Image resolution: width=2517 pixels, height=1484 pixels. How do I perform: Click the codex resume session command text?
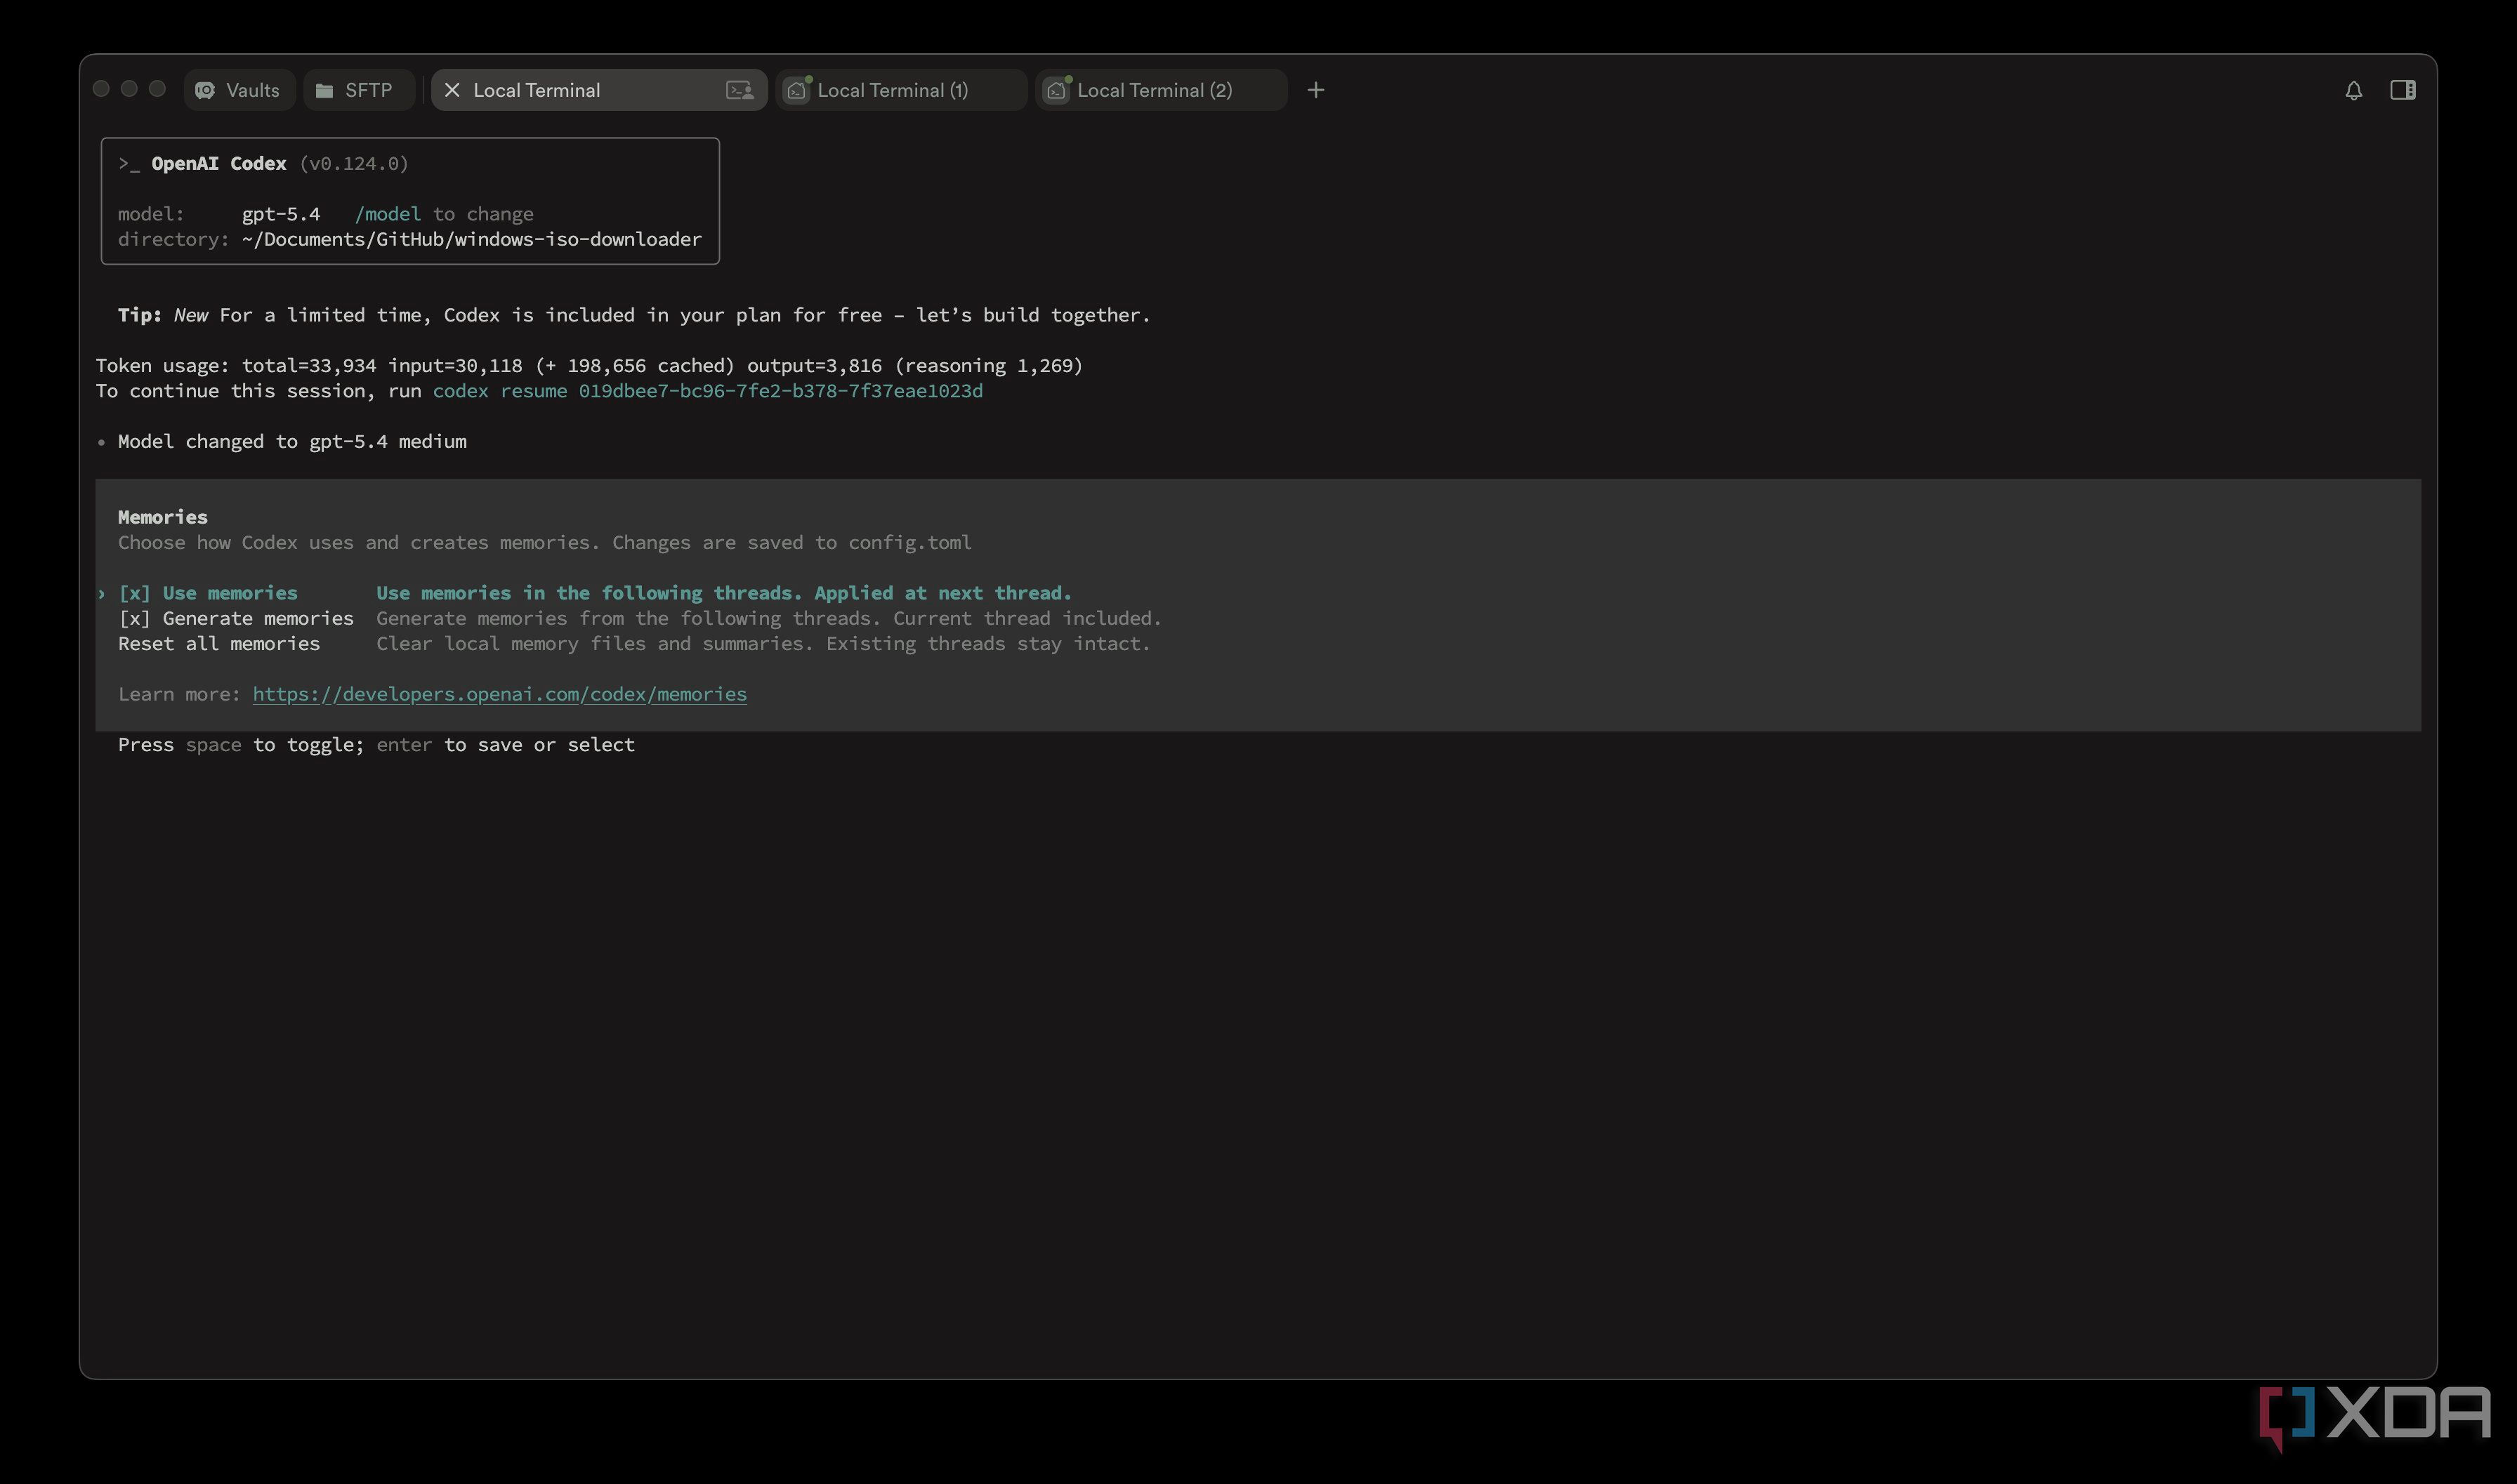(707, 391)
